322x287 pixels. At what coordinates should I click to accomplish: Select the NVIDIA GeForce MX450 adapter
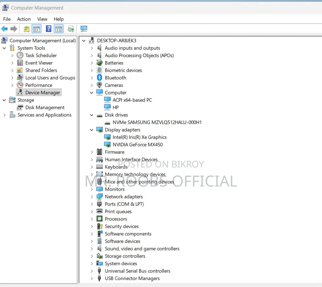point(137,145)
